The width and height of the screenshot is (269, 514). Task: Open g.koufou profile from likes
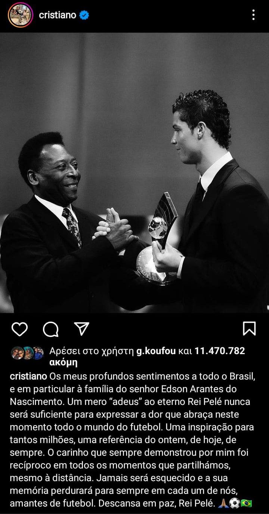tap(156, 351)
